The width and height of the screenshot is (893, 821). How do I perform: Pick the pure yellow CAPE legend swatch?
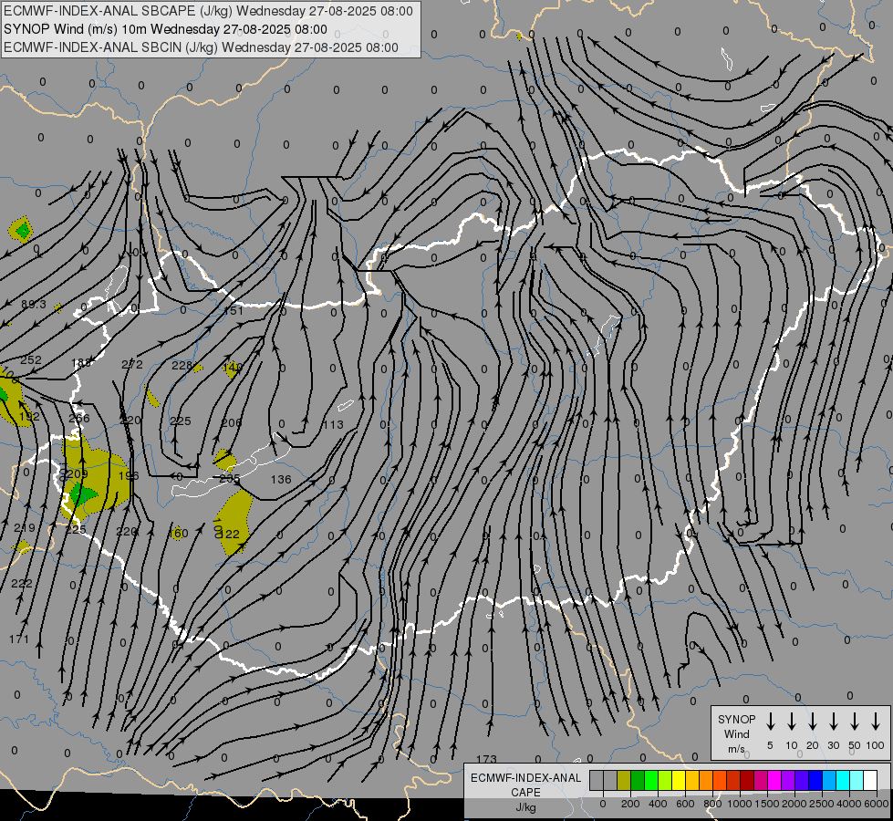point(679,780)
